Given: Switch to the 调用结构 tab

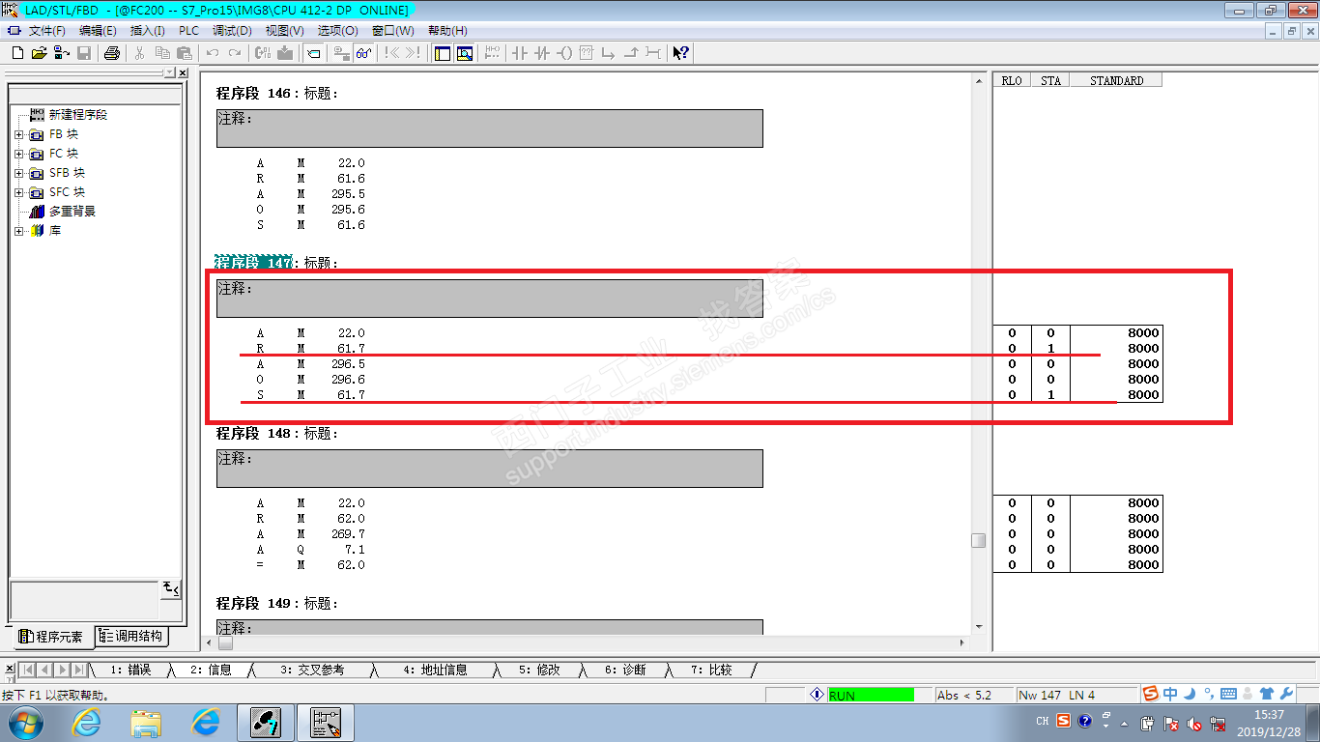Looking at the screenshot, I should coord(130,637).
